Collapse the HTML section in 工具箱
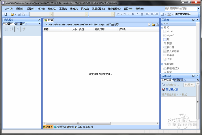 (x=162, y=24)
